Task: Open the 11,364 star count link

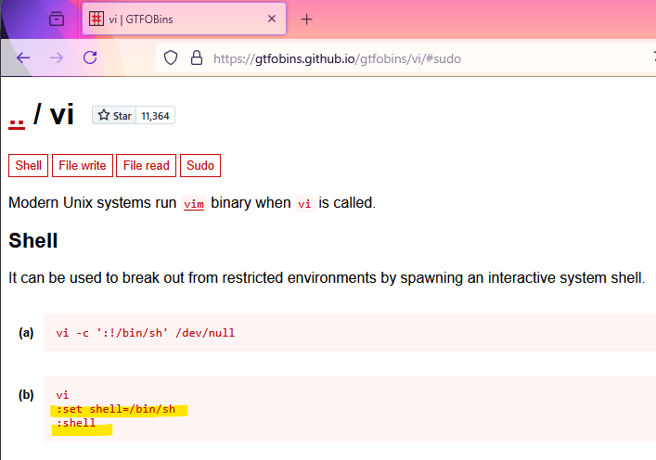Action: click(155, 115)
